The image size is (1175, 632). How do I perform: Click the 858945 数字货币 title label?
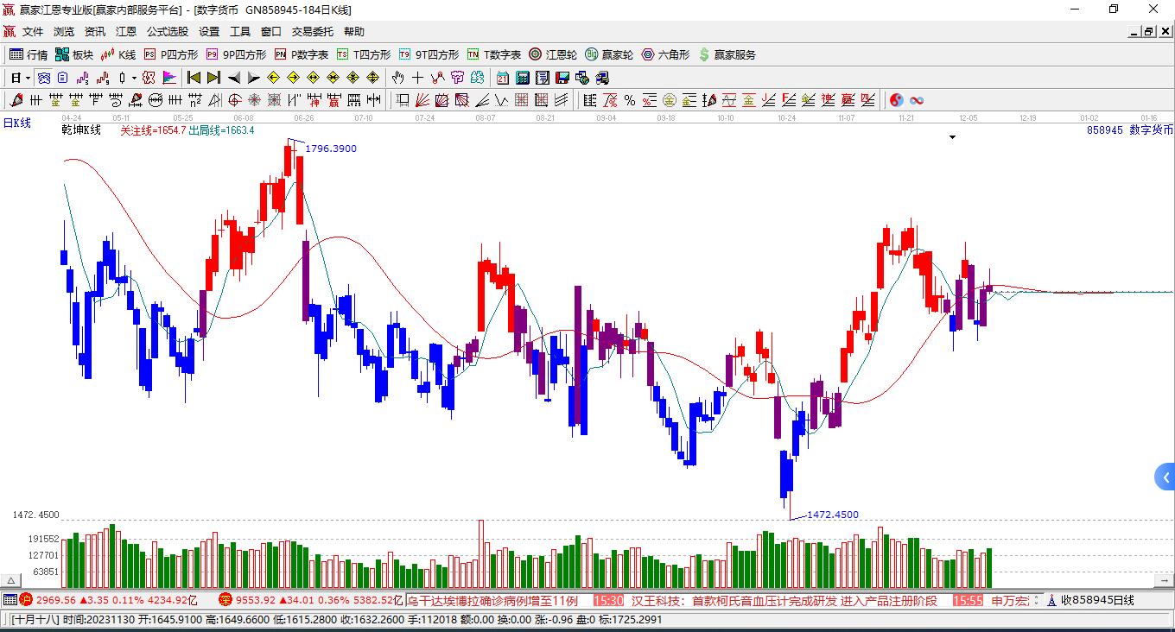coord(1130,130)
